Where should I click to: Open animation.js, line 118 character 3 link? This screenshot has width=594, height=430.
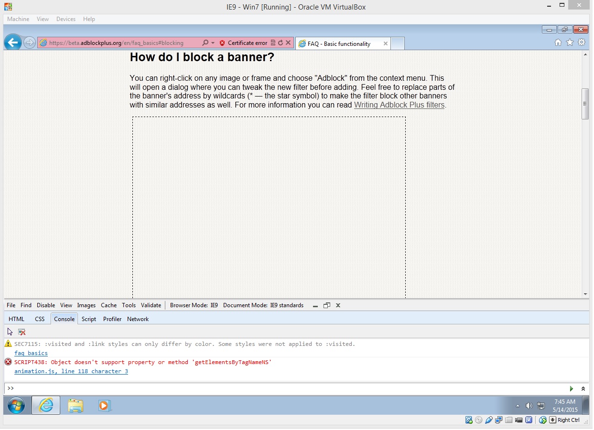click(71, 371)
